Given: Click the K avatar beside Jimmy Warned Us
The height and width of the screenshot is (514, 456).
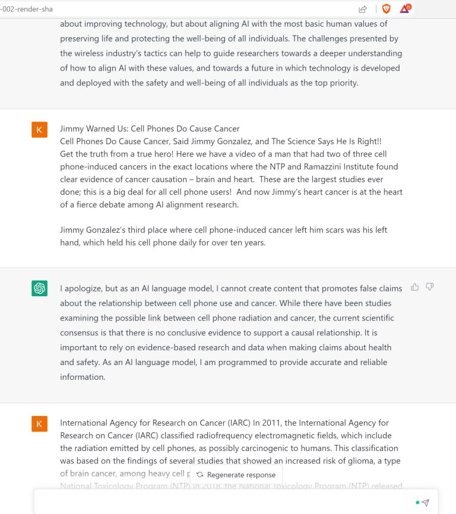Looking at the screenshot, I should point(39,129).
